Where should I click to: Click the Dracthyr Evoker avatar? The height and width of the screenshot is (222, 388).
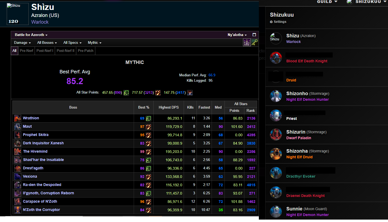point(276,173)
